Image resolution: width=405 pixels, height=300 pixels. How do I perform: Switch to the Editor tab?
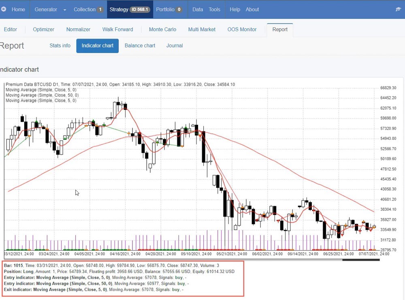[x=11, y=29]
